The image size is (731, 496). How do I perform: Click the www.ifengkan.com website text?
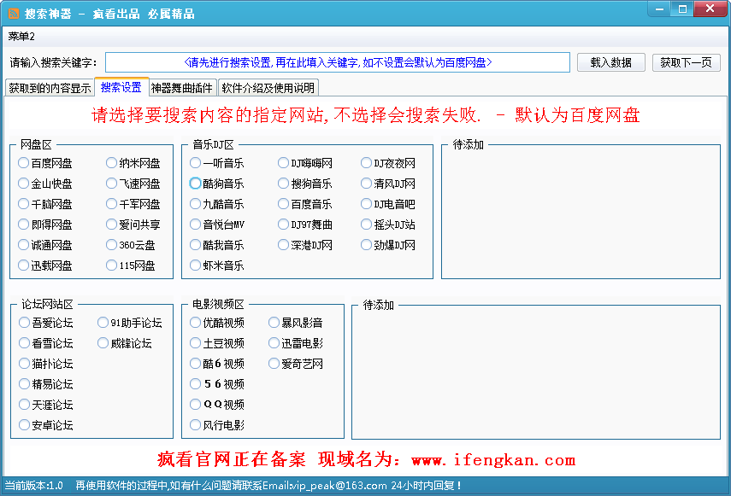[493, 460]
